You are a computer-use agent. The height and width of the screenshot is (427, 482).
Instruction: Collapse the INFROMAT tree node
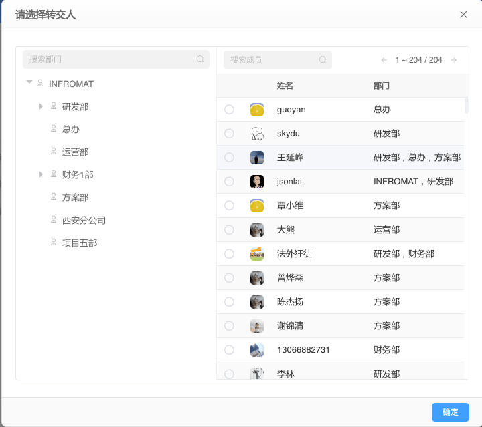29,82
